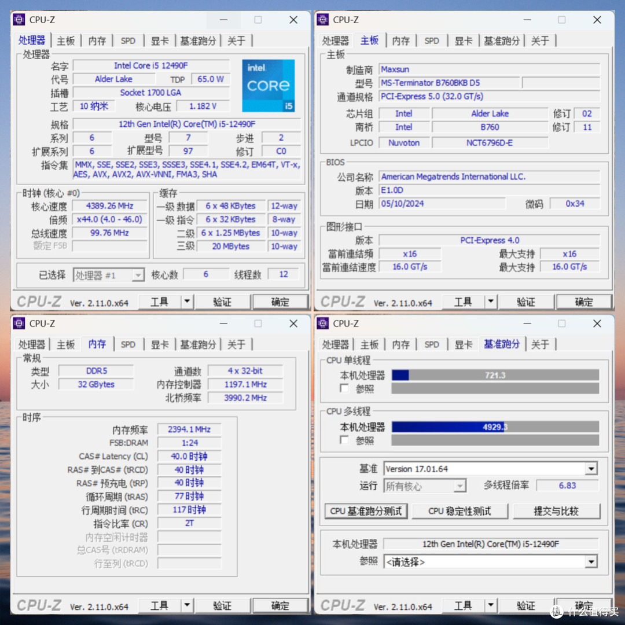Viewport: 625px width, 625px height.
Task: Click CPU 稳定性测试 button
Action: point(459,511)
